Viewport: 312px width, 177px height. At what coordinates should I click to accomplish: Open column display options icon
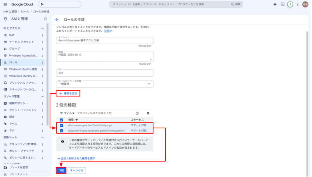pyautogui.click(x=148, y=113)
